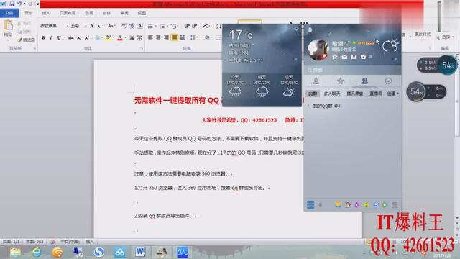
Task: Click the Save icon in quick access toolbar
Action: coord(12,4)
